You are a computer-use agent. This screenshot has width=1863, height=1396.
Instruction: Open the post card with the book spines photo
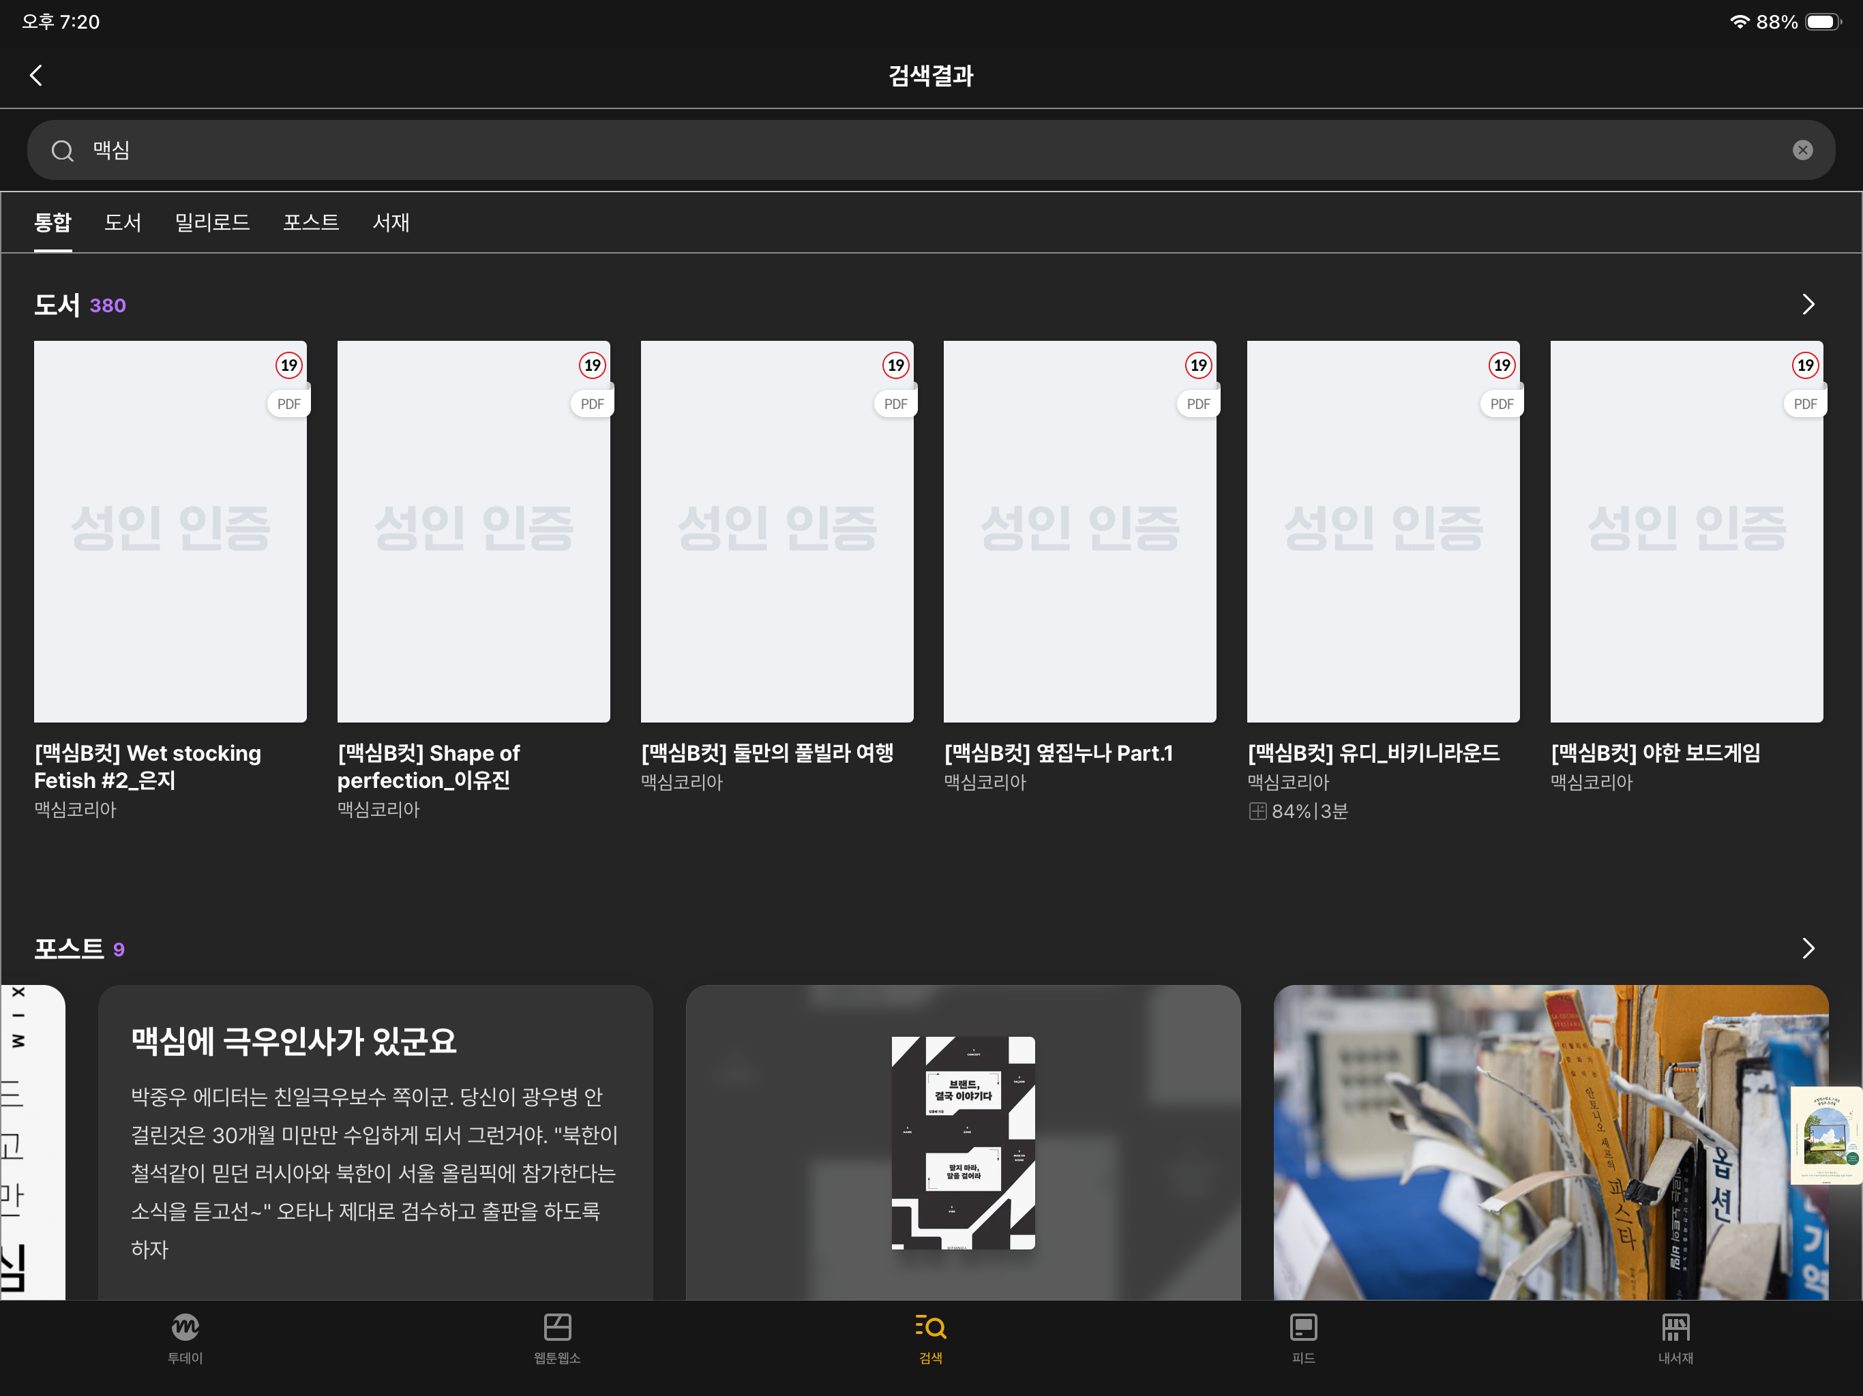[1551, 1142]
